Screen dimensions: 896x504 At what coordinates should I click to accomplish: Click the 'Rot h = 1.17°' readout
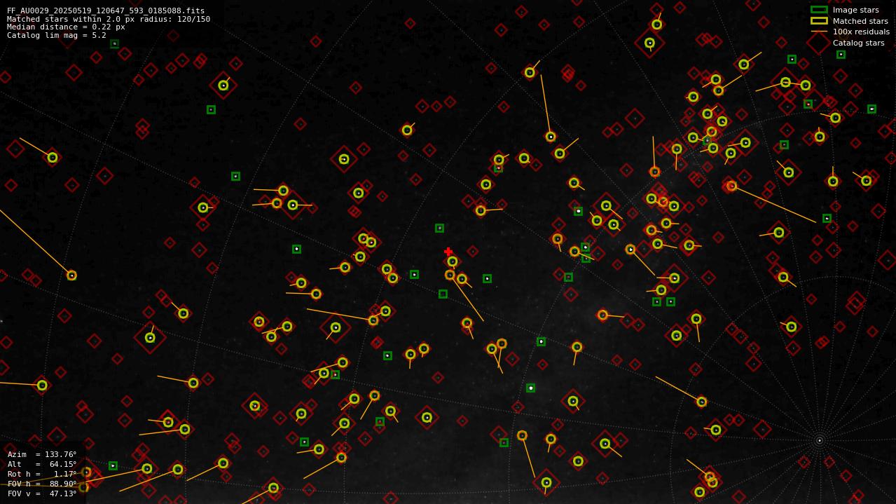point(42,474)
